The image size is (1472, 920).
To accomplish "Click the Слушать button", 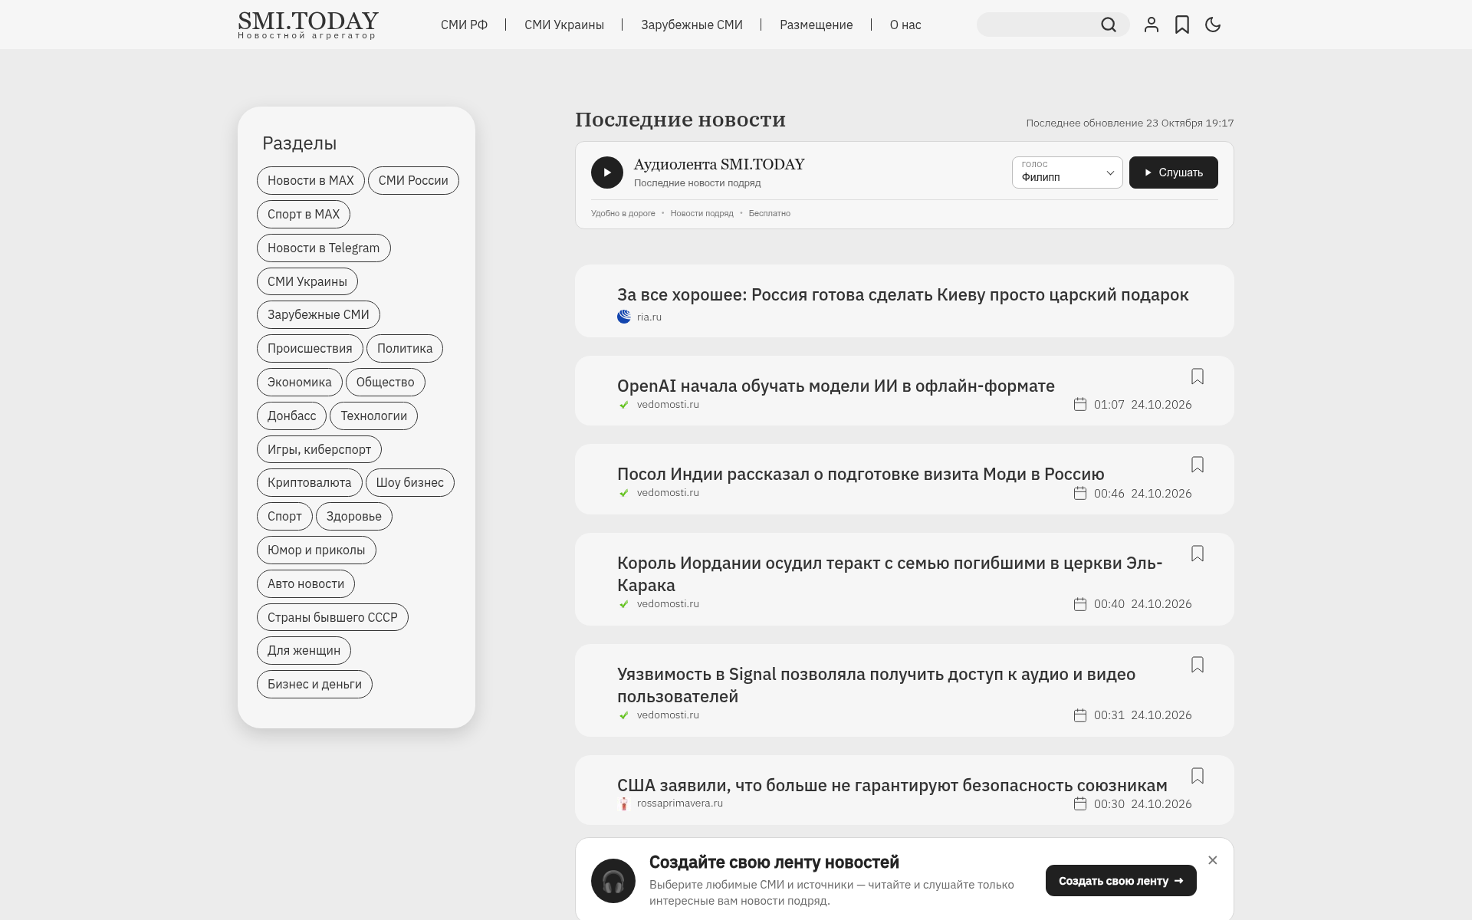I will [x=1173, y=172].
